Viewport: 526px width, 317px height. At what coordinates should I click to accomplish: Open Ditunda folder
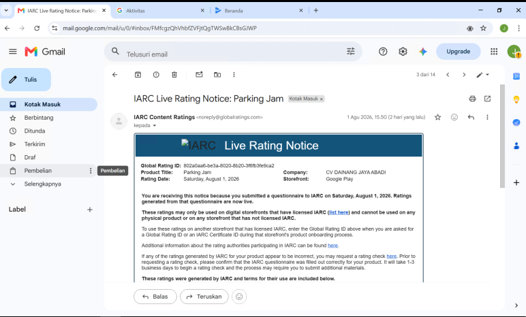[x=48, y=131]
